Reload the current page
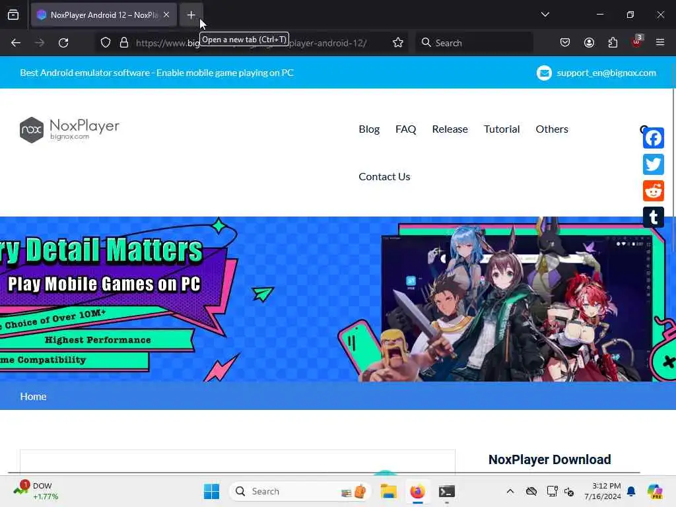The height and width of the screenshot is (507, 676). [63, 43]
